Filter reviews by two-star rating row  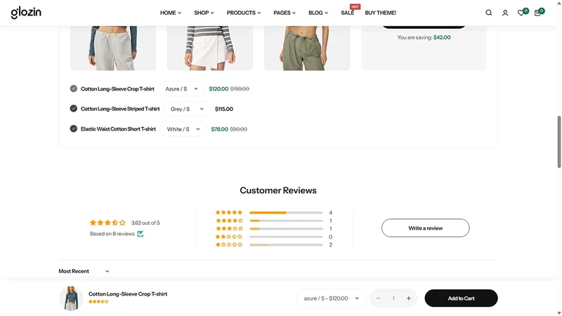[274, 237]
